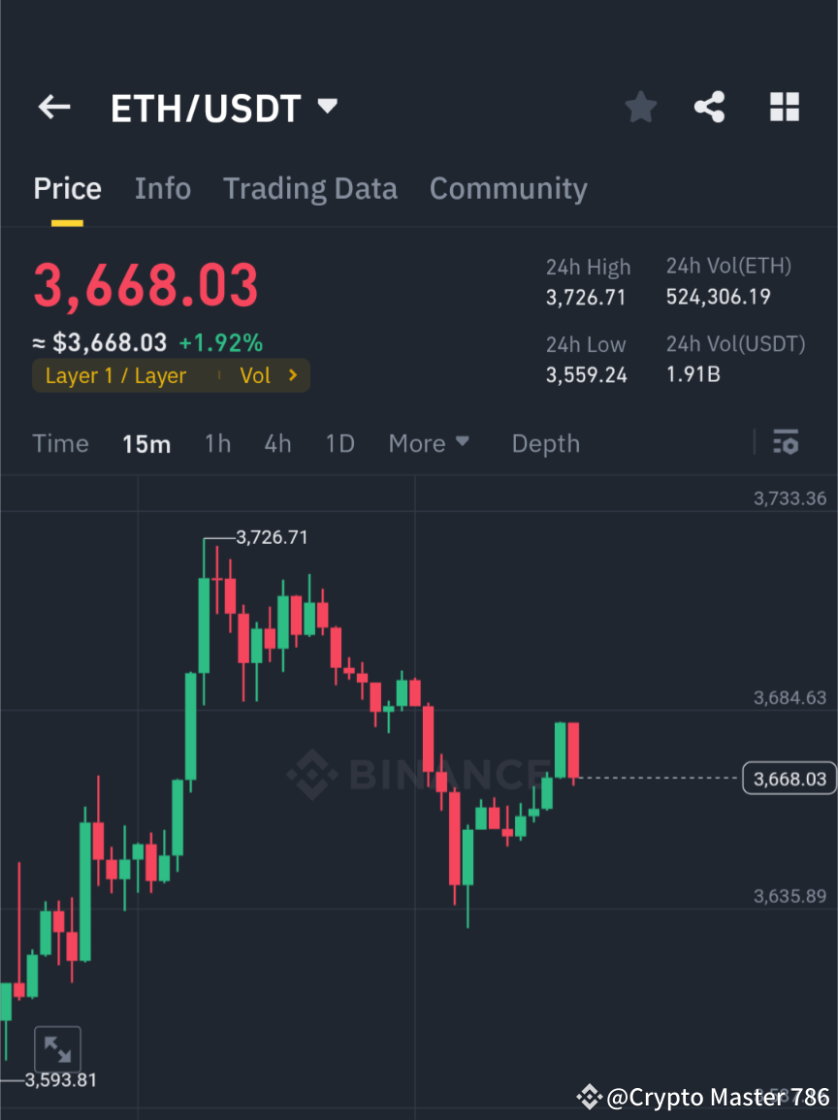Open the ETH/USDT pair selector dropdown
Screen dimensions: 838x1120
pyautogui.click(x=327, y=107)
